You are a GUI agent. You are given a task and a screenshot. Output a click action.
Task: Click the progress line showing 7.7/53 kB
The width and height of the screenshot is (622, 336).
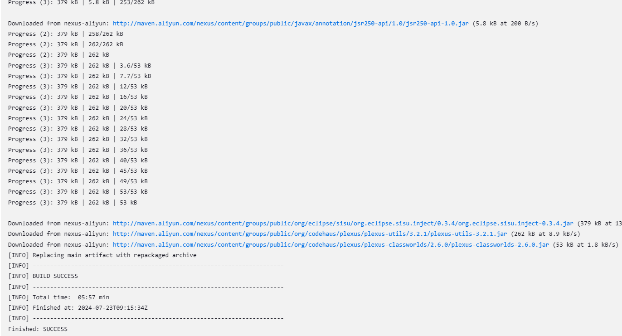pyautogui.click(x=80, y=76)
